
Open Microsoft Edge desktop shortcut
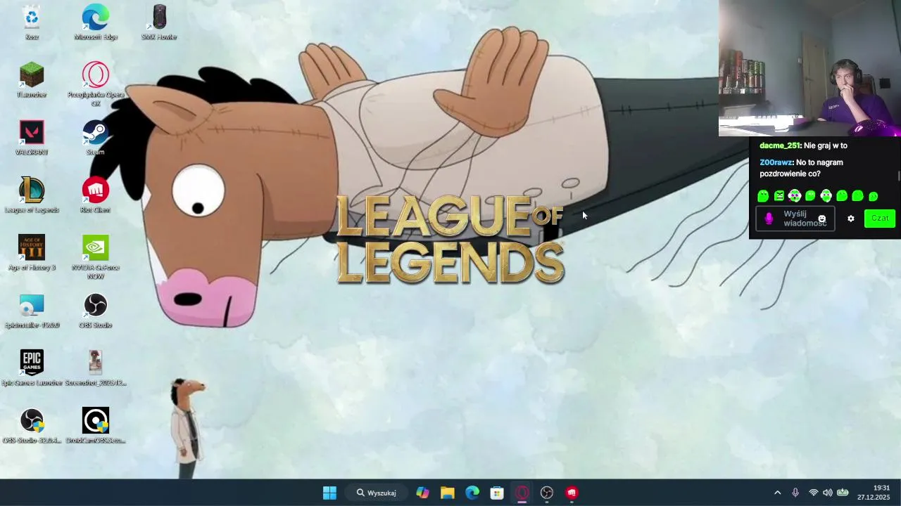click(x=96, y=22)
